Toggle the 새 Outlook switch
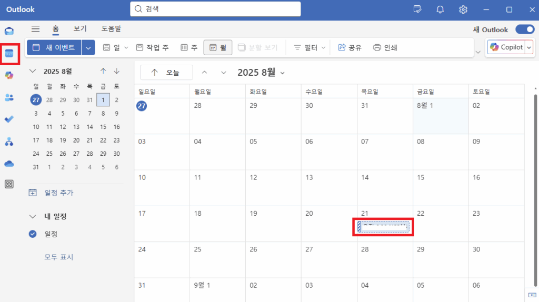Viewport: 539px width, 302px height. pos(525,29)
